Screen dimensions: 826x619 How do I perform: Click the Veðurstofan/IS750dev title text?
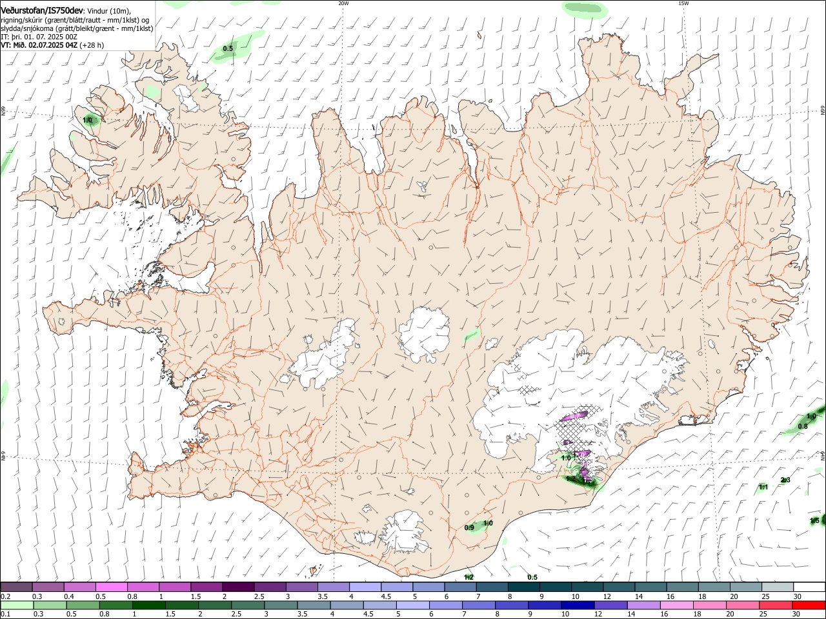coord(42,11)
